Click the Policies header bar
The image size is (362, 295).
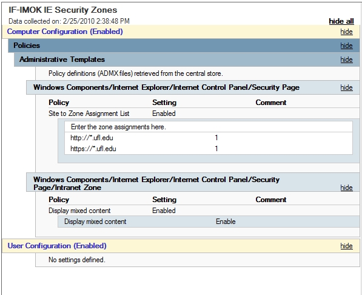tap(184, 46)
